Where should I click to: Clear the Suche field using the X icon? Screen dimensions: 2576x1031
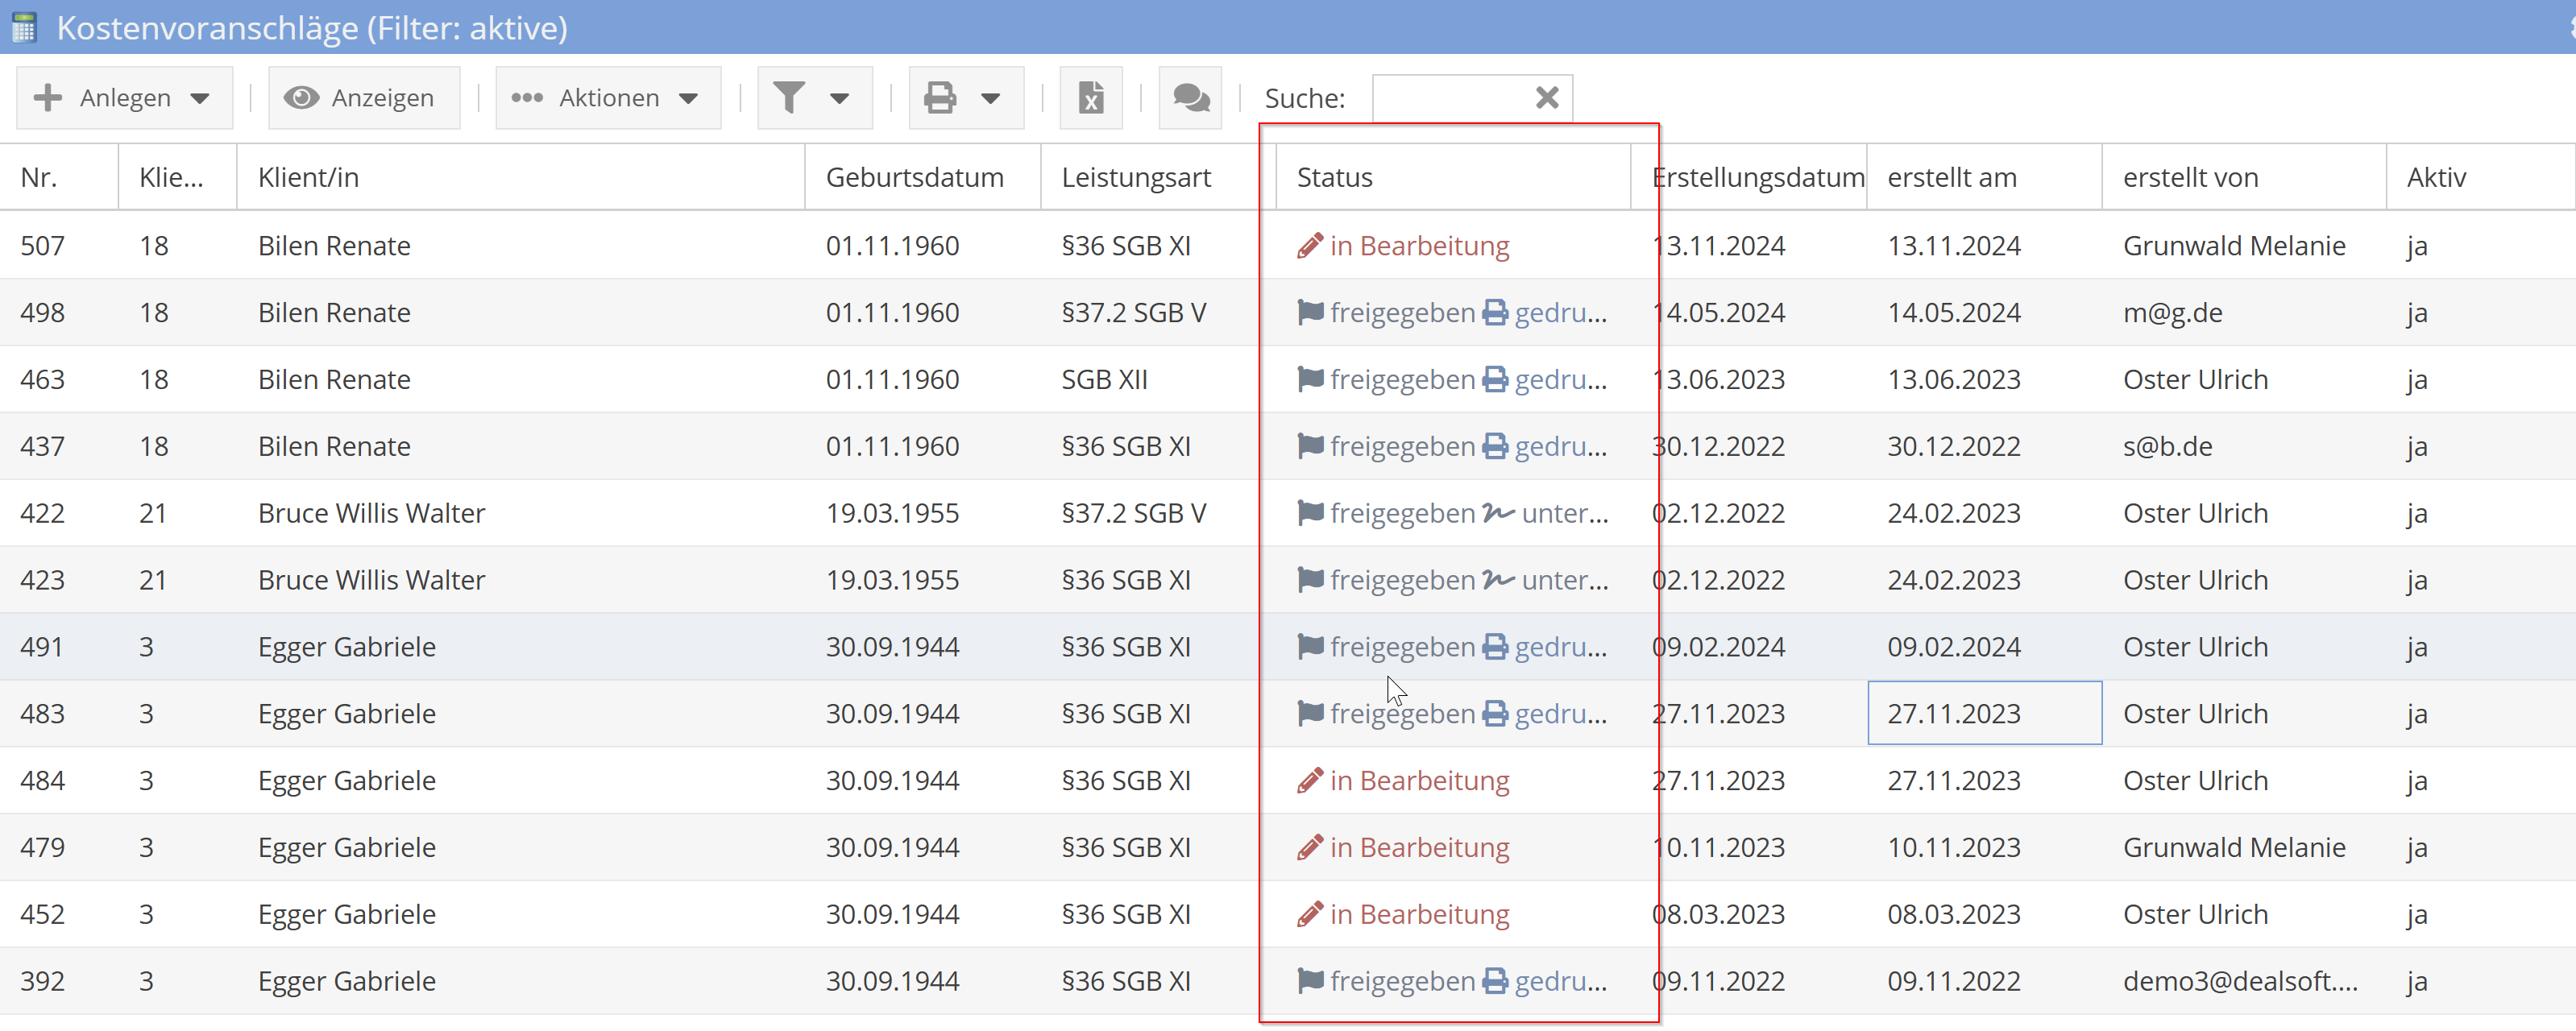point(1547,97)
